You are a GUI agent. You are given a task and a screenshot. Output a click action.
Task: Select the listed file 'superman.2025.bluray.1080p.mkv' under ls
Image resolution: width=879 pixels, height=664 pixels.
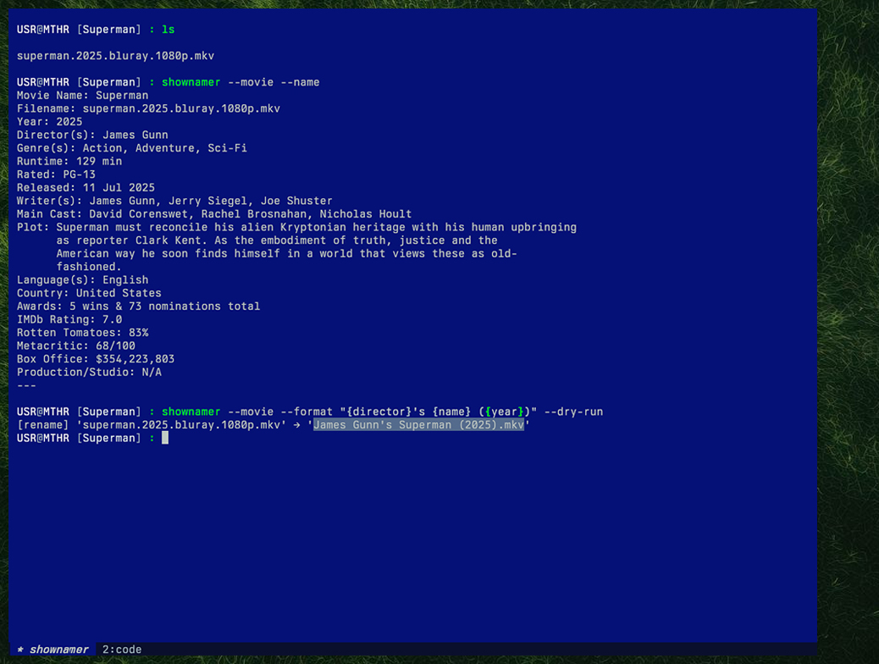click(x=115, y=56)
